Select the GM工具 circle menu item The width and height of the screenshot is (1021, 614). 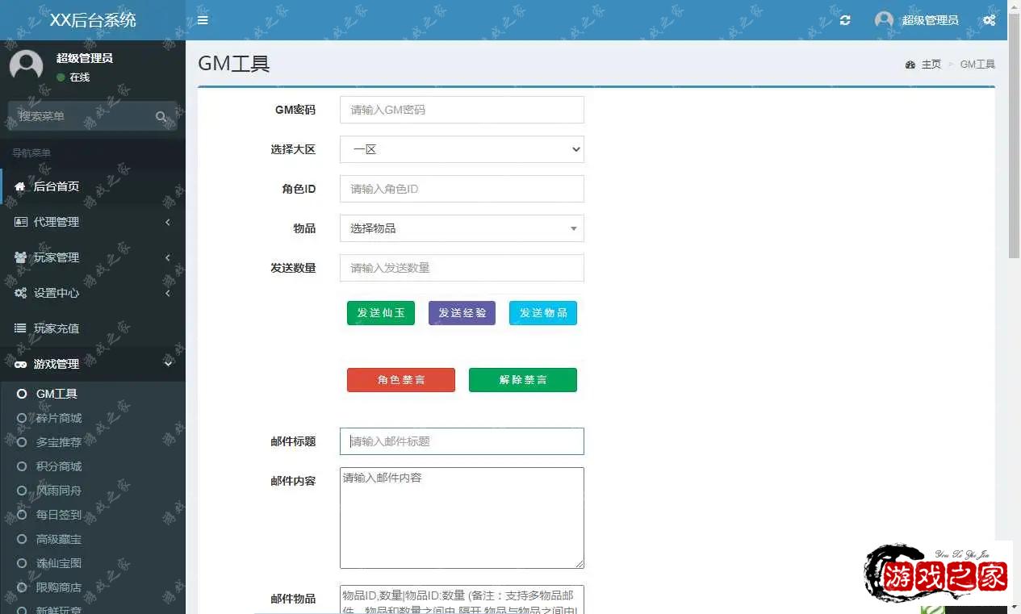[x=56, y=394]
